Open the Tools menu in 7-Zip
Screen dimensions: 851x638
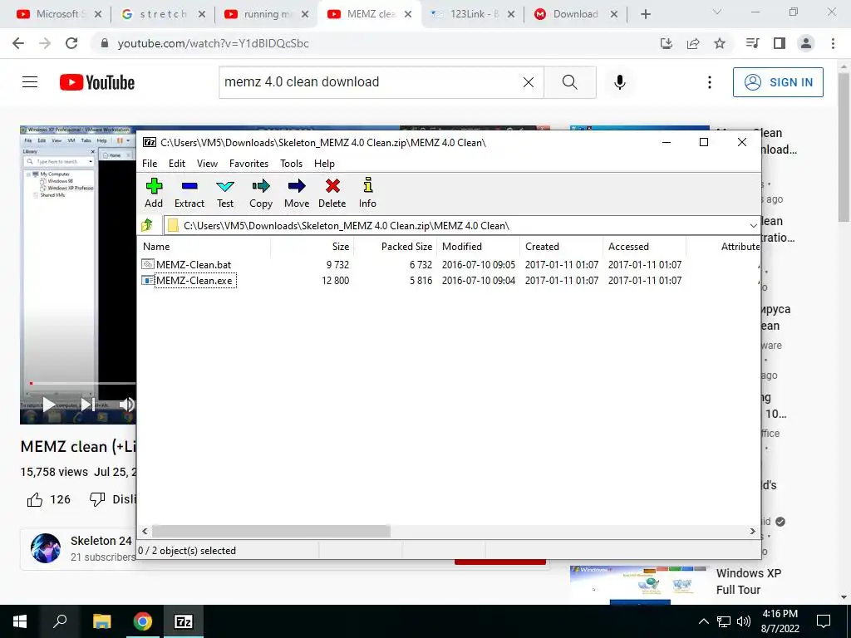point(292,164)
